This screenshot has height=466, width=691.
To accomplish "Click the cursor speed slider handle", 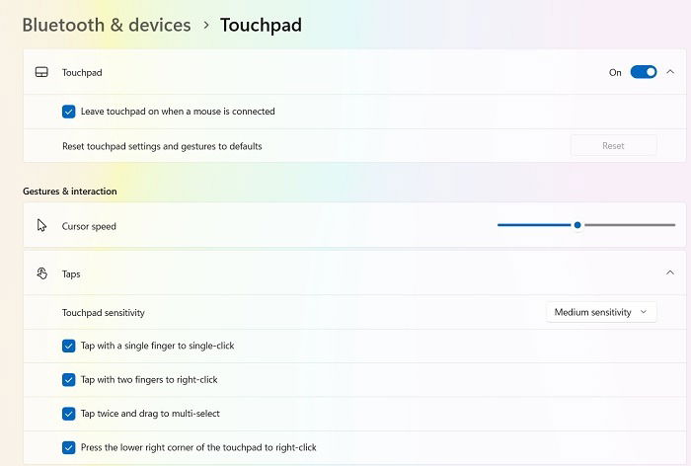I will coord(577,225).
